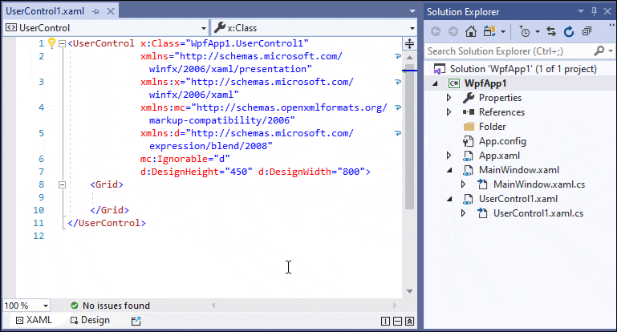Open the views switcher dropdown arrow

click(503, 31)
